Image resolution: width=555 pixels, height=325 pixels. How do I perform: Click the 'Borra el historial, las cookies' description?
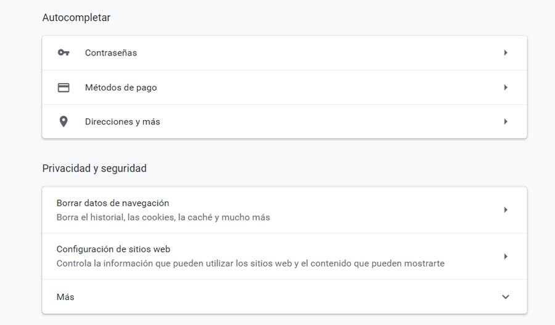[x=163, y=217]
